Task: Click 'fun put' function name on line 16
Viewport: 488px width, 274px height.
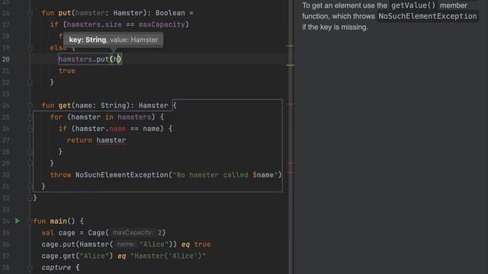Action: click(65, 13)
